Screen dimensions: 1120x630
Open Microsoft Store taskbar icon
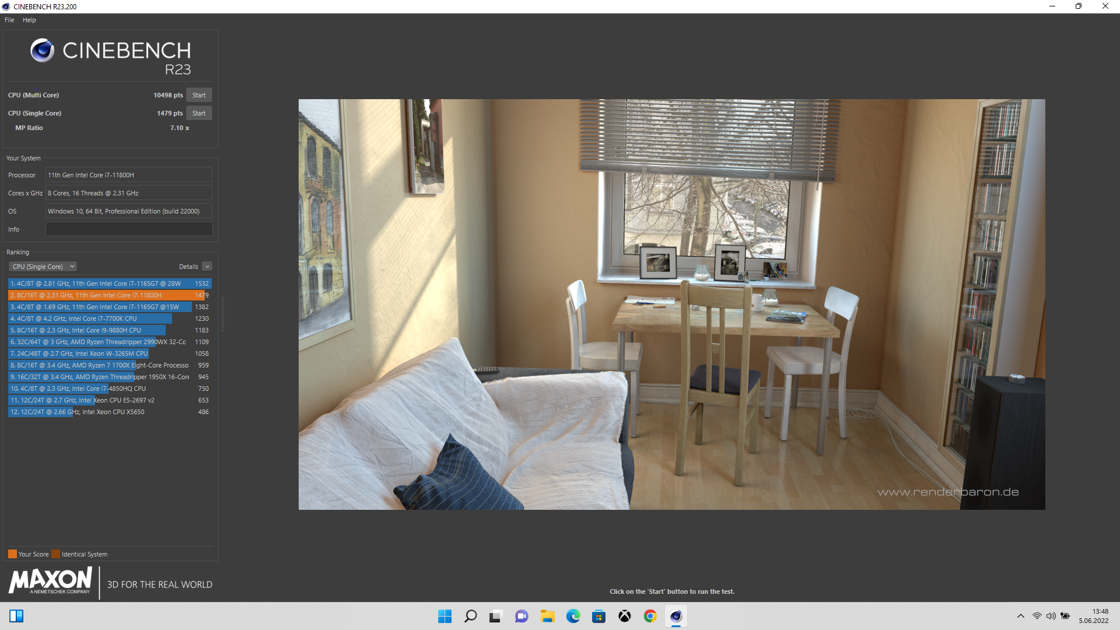pyautogui.click(x=598, y=616)
